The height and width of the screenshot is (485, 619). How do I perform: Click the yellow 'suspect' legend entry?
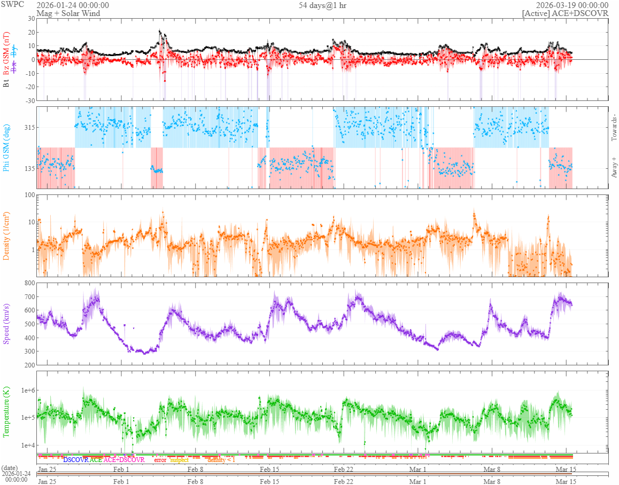pos(180,460)
